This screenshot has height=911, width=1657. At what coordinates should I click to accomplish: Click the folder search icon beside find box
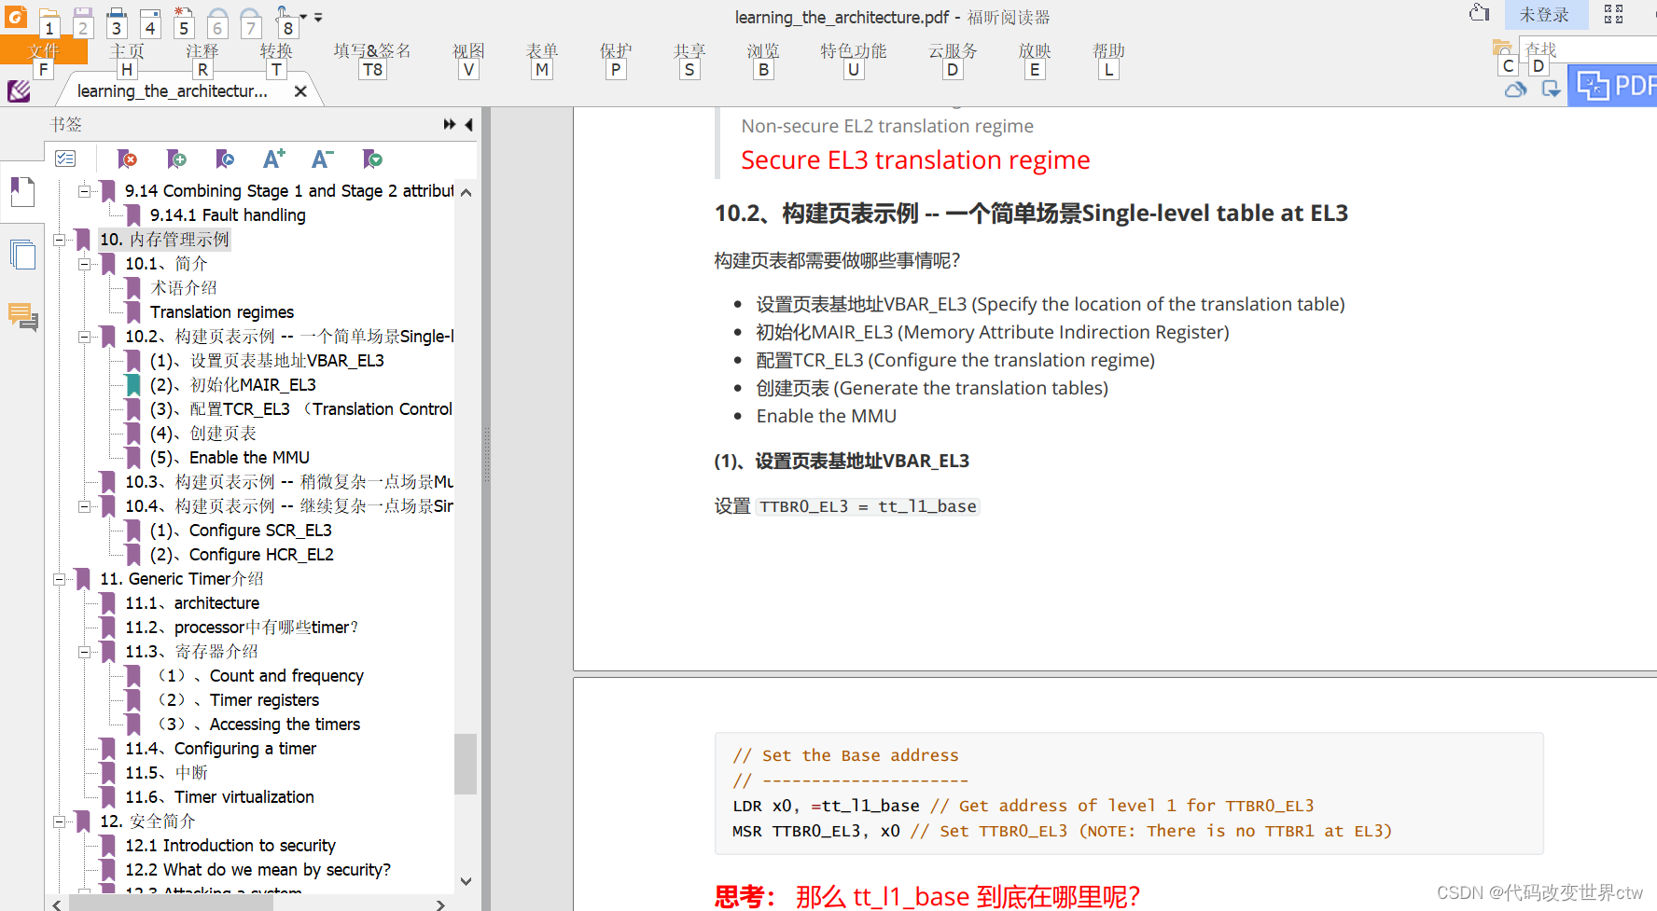pyautogui.click(x=1502, y=48)
